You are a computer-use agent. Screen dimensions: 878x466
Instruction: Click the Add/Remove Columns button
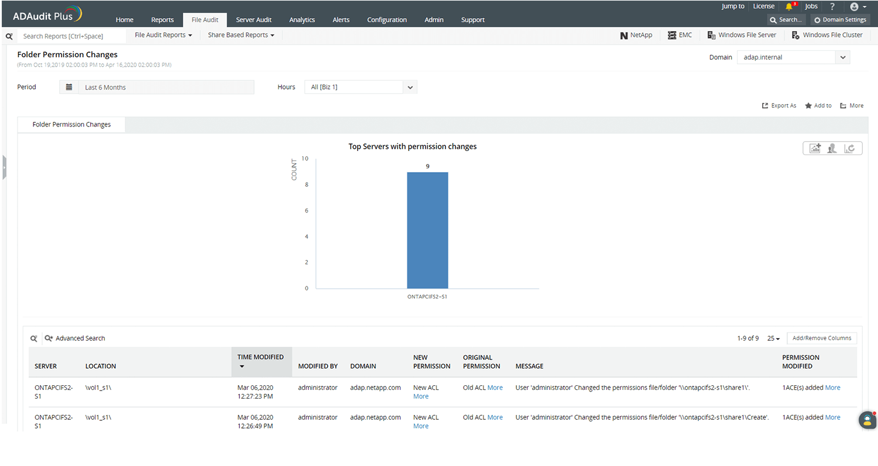pos(822,338)
